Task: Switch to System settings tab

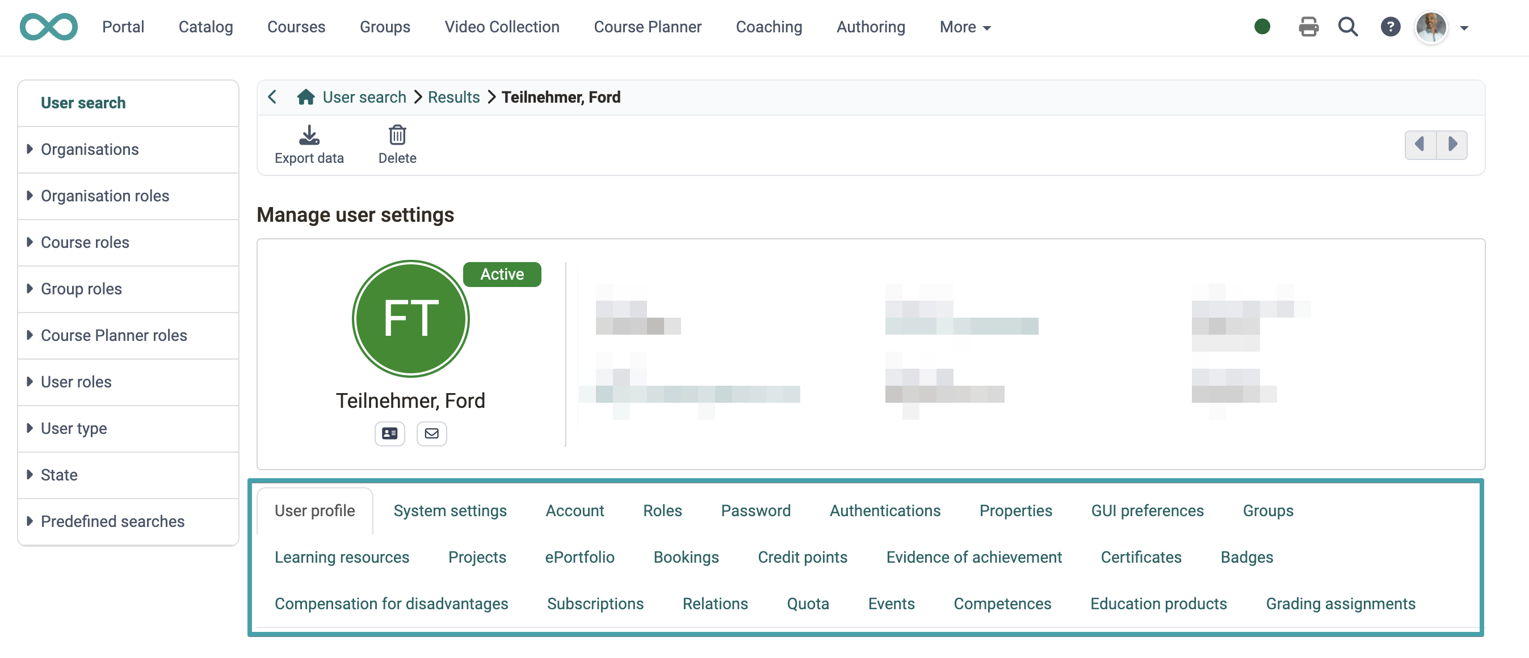Action: click(x=450, y=511)
